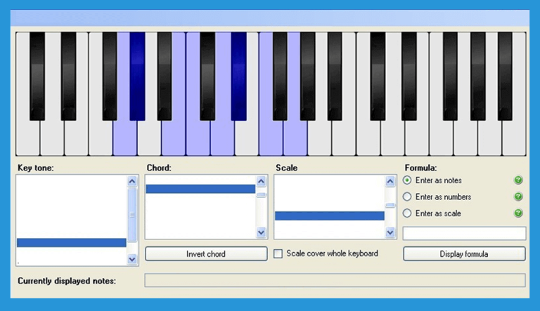Play the third-octave D-sharp black key
Screen dimensions: 540x311
click(409, 77)
